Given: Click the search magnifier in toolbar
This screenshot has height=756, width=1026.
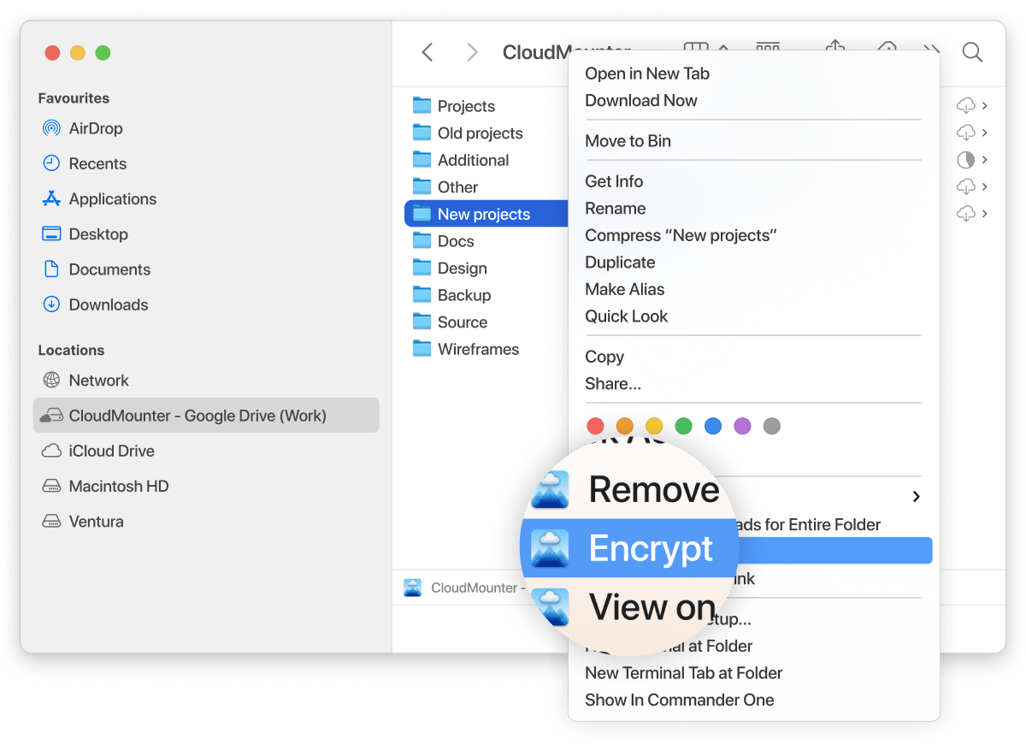Looking at the screenshot, I should click(x=972, y=53).
